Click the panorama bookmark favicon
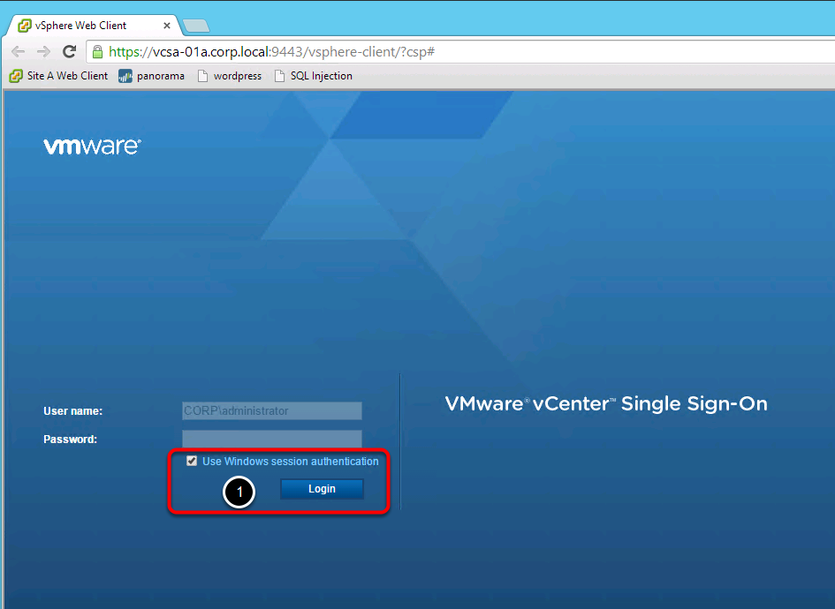Viewport: 835px width, 609px height. 125,76
